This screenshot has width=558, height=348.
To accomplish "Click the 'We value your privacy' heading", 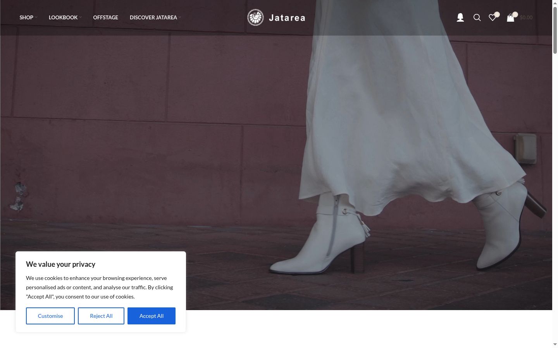I will [x=60, y=264].
